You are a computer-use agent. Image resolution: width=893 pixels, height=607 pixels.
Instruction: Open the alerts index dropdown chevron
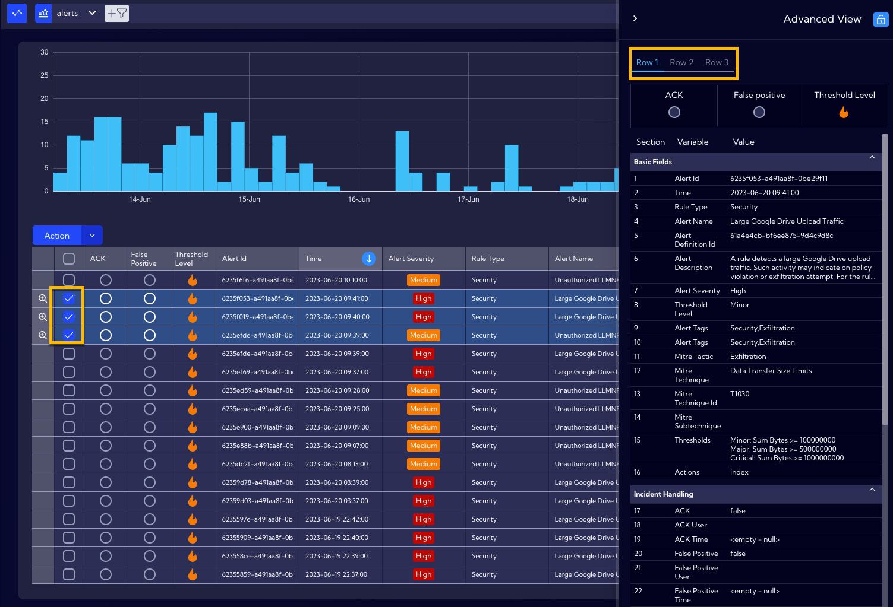point(92,13)
